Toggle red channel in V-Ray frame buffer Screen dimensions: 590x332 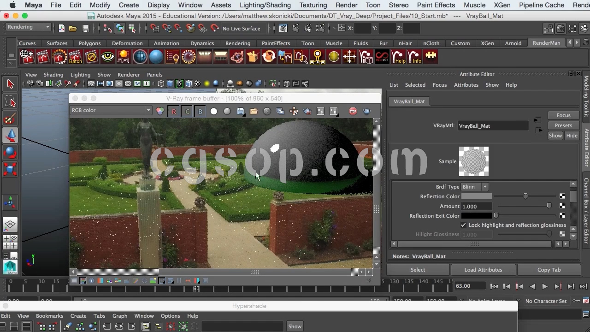point(174,111)
